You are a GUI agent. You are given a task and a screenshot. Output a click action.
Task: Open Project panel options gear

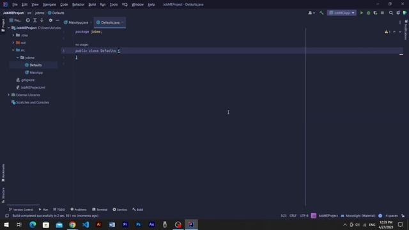point(50,20)
